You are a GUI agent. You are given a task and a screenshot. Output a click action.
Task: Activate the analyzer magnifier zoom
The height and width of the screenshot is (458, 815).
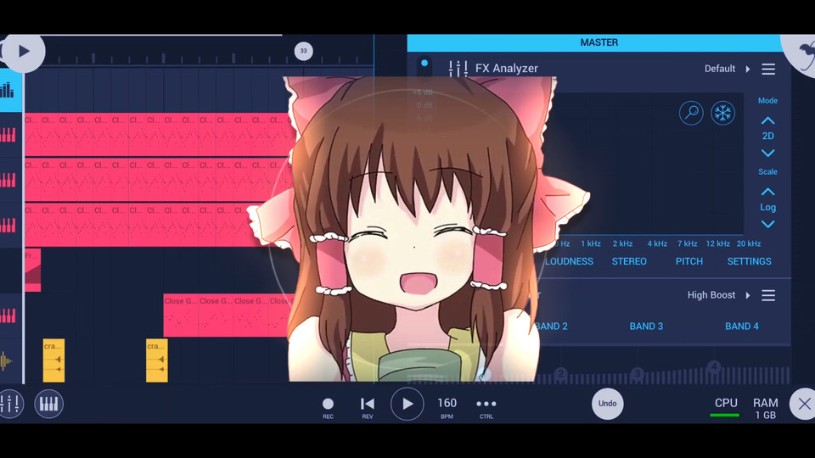[691, 113]
